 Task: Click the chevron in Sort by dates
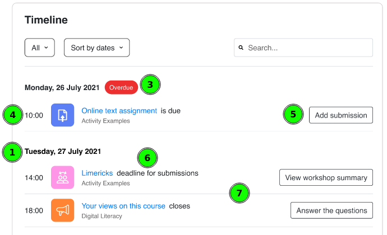click(x=121, y=48)
